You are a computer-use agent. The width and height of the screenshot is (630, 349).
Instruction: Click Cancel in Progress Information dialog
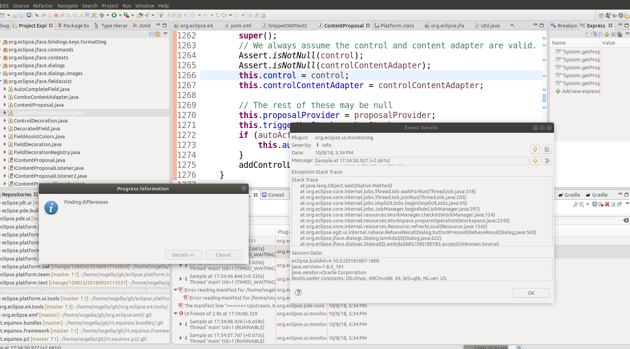coord(223,255)
